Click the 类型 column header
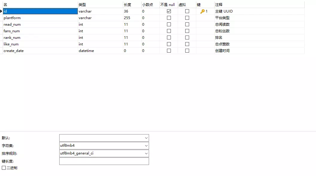This screenshot has height=176, width=316. pos(100,4)
